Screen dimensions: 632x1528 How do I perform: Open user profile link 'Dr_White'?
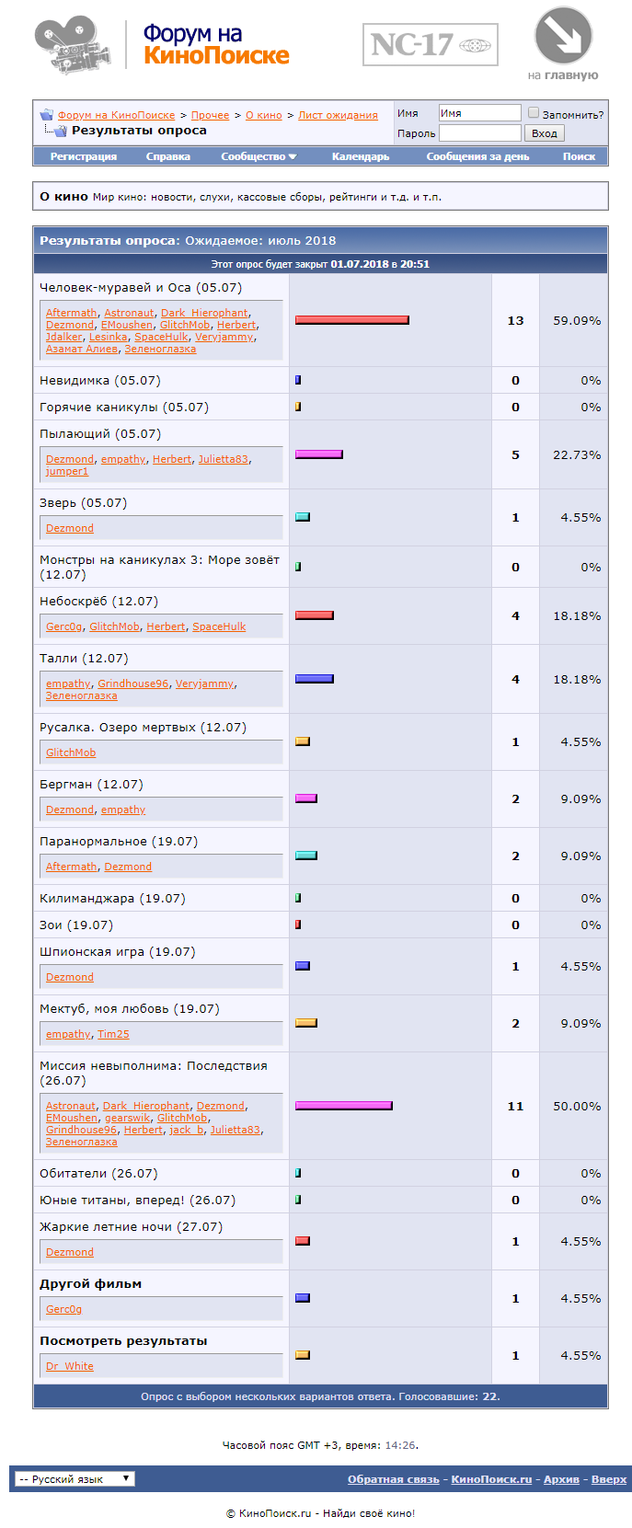coord(70,1366)
